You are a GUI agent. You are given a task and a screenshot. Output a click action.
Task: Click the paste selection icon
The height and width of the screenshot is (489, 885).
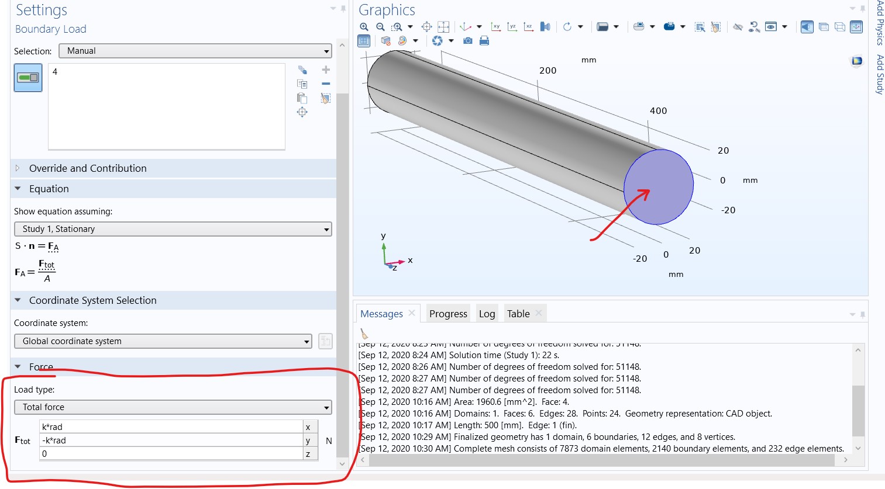pos(302,98)
